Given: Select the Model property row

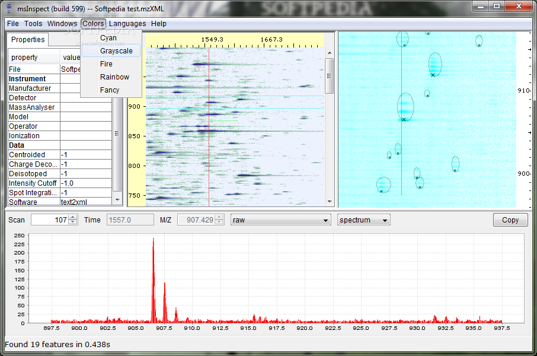Looking at the screenshot, I should pos(60,117).
